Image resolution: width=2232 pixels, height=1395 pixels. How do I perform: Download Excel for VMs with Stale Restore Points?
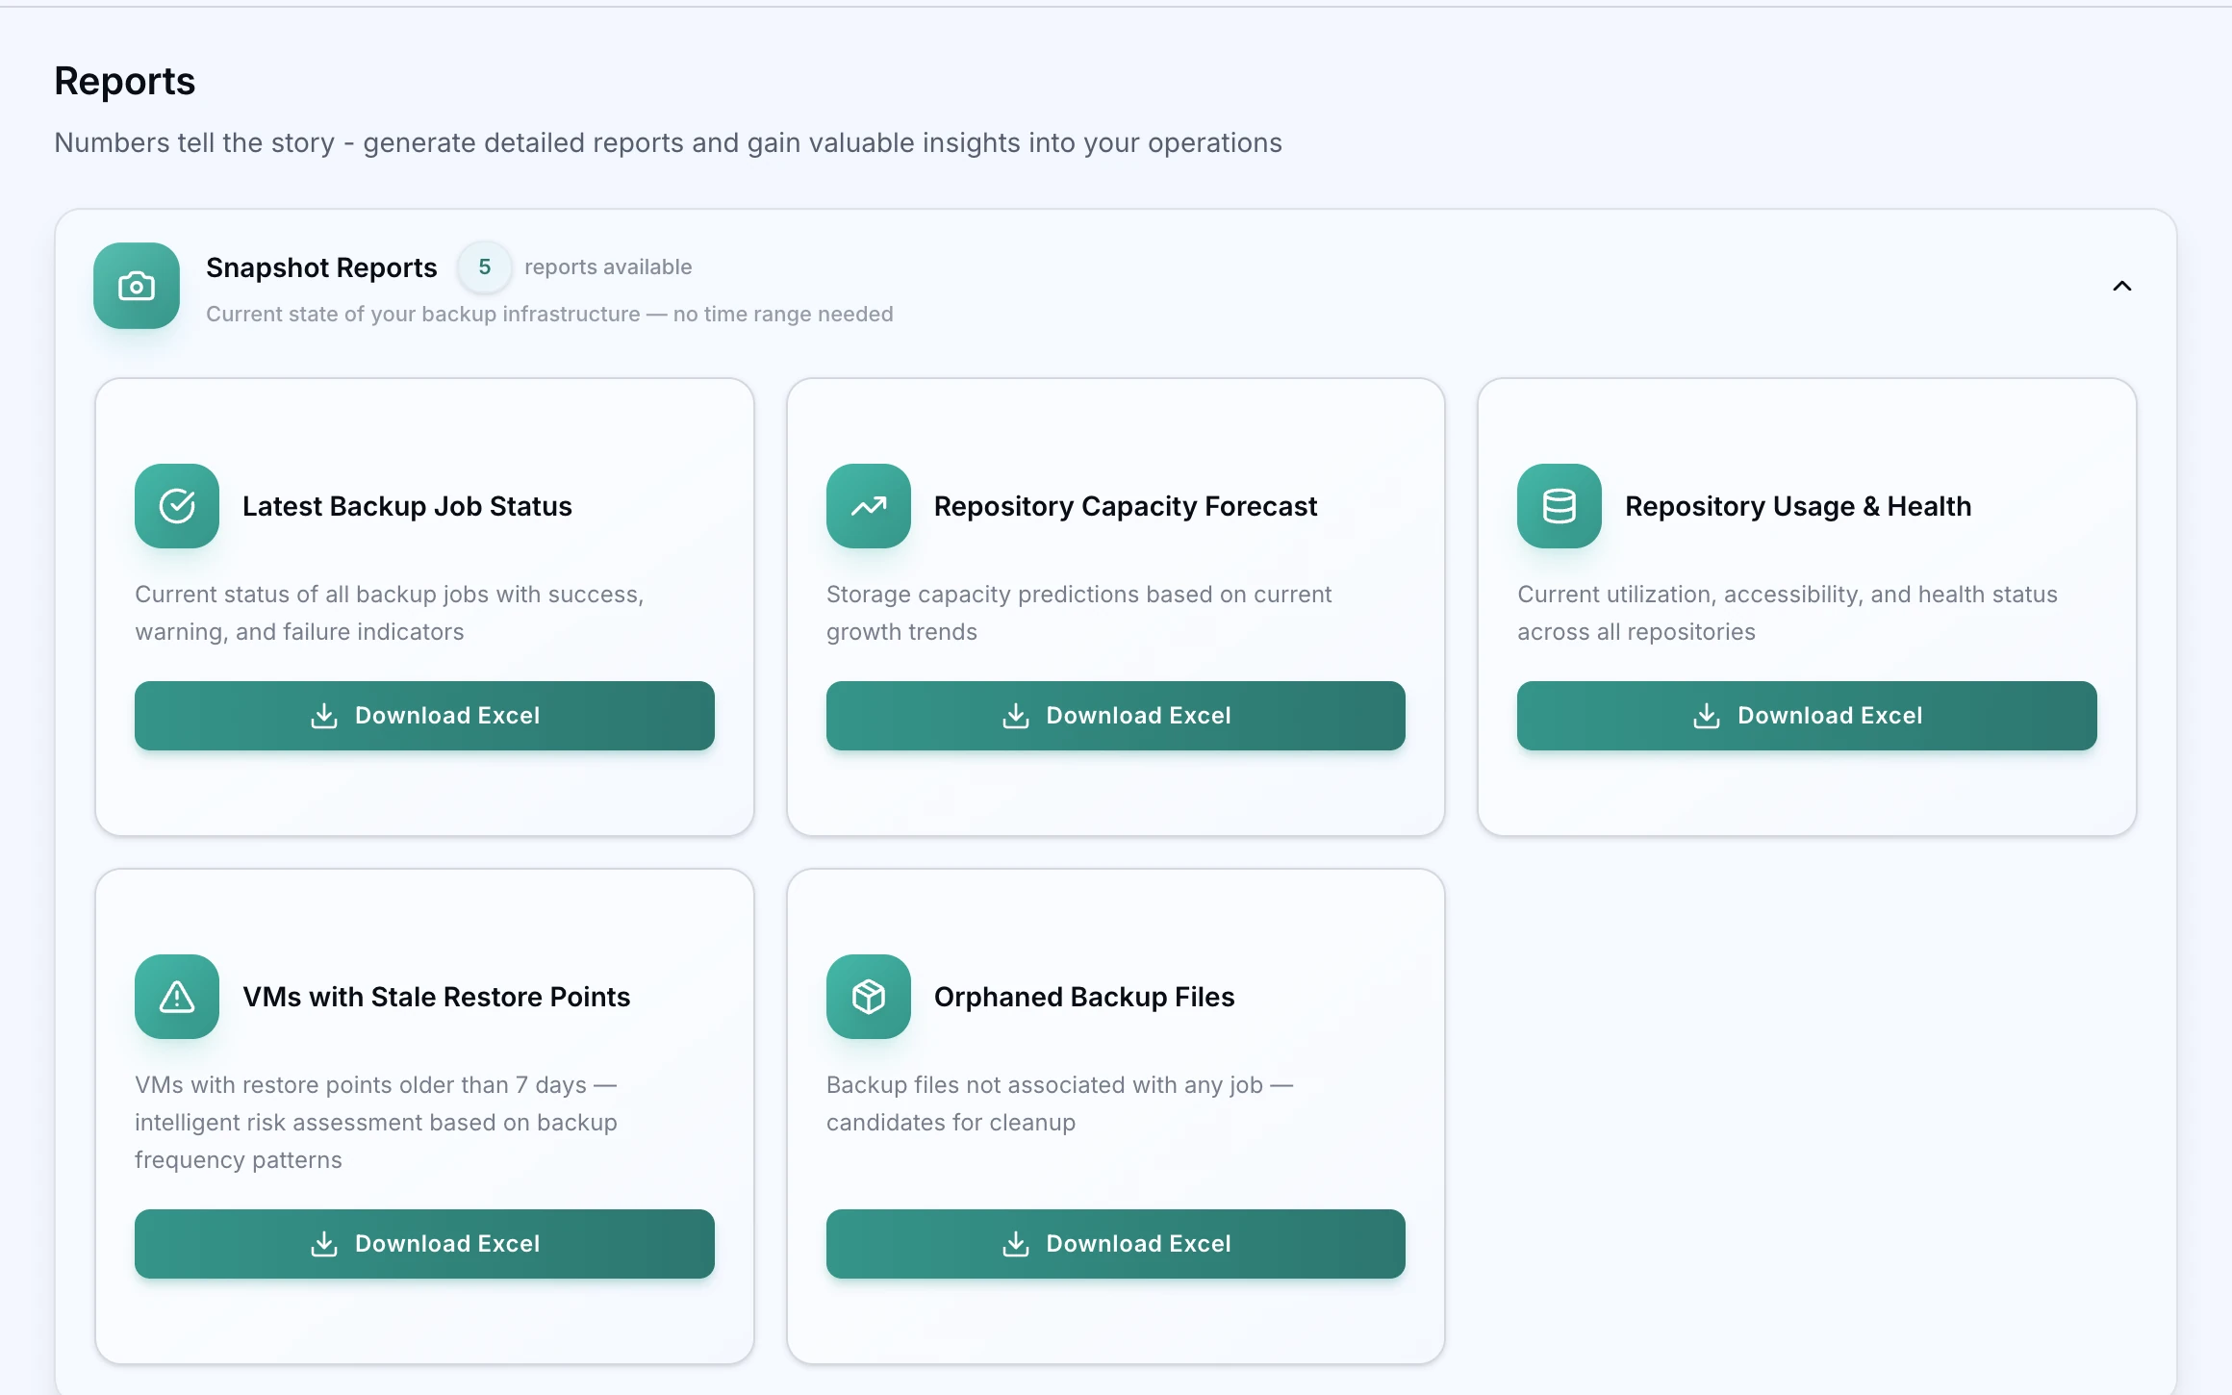424,1244
